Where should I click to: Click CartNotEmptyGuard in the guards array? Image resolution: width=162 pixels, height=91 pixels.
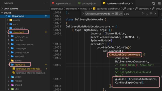tap(128, 83)
